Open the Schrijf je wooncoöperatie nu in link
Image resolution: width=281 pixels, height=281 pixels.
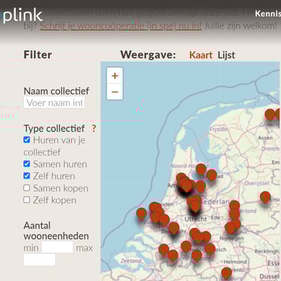[x=121, y=25]
